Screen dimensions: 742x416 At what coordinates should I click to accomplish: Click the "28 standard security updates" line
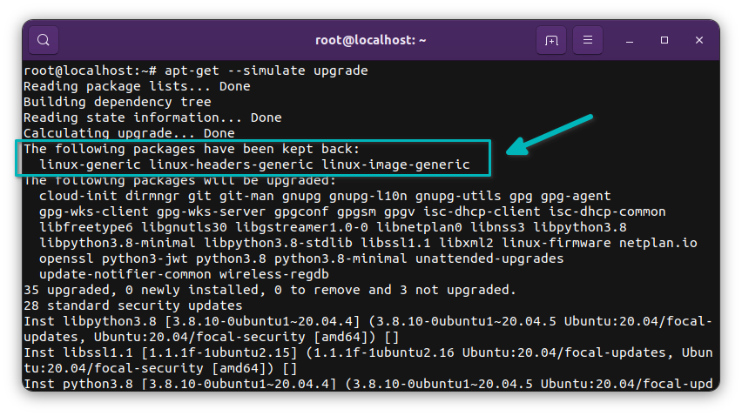pos(132,305)
